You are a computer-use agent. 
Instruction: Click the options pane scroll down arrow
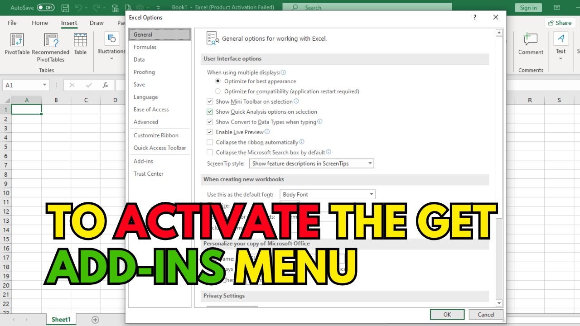(x=499, y=303)
